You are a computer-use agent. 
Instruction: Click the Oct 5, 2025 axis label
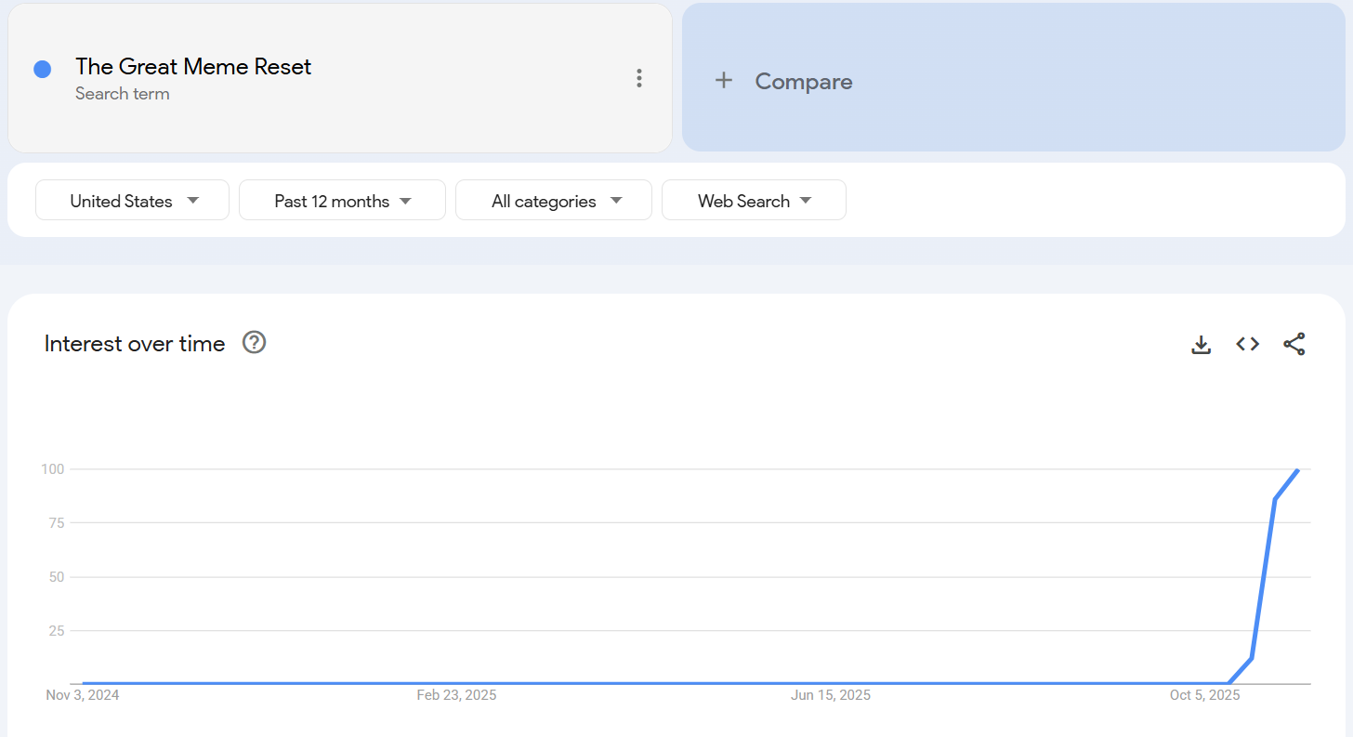coord(1204,694)
